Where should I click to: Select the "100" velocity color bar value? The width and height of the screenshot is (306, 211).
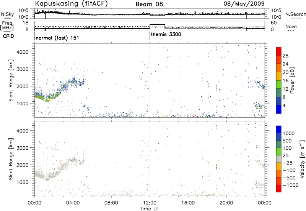click(x=287, y=148)
